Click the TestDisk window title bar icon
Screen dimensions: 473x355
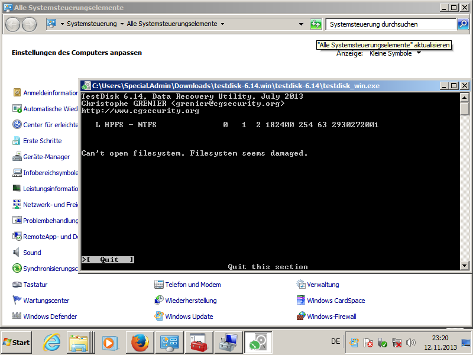[x=86, y=86]
